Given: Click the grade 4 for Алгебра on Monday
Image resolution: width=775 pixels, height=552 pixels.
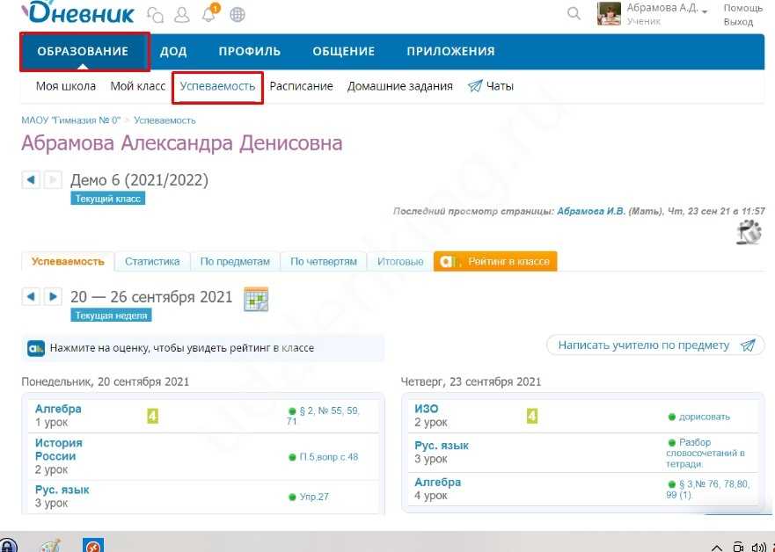Looking at the screenshot, I should (152, 415).
